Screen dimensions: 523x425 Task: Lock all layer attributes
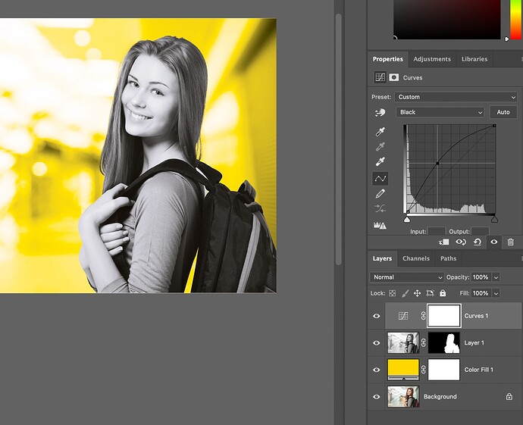(443, 293)
